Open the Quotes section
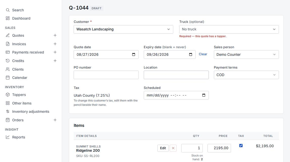Viewport: 290px width, 162px height. pos(18,35)
